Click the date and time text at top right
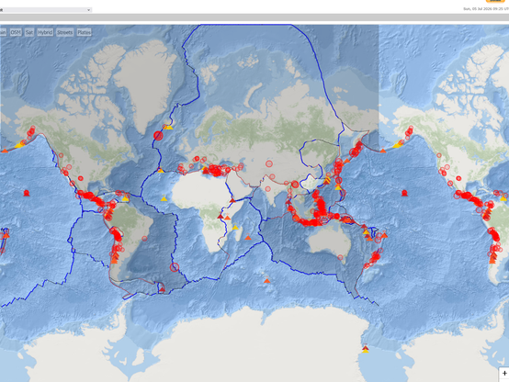The width and height of the screenshot is (509, 382). pos(486,9)
